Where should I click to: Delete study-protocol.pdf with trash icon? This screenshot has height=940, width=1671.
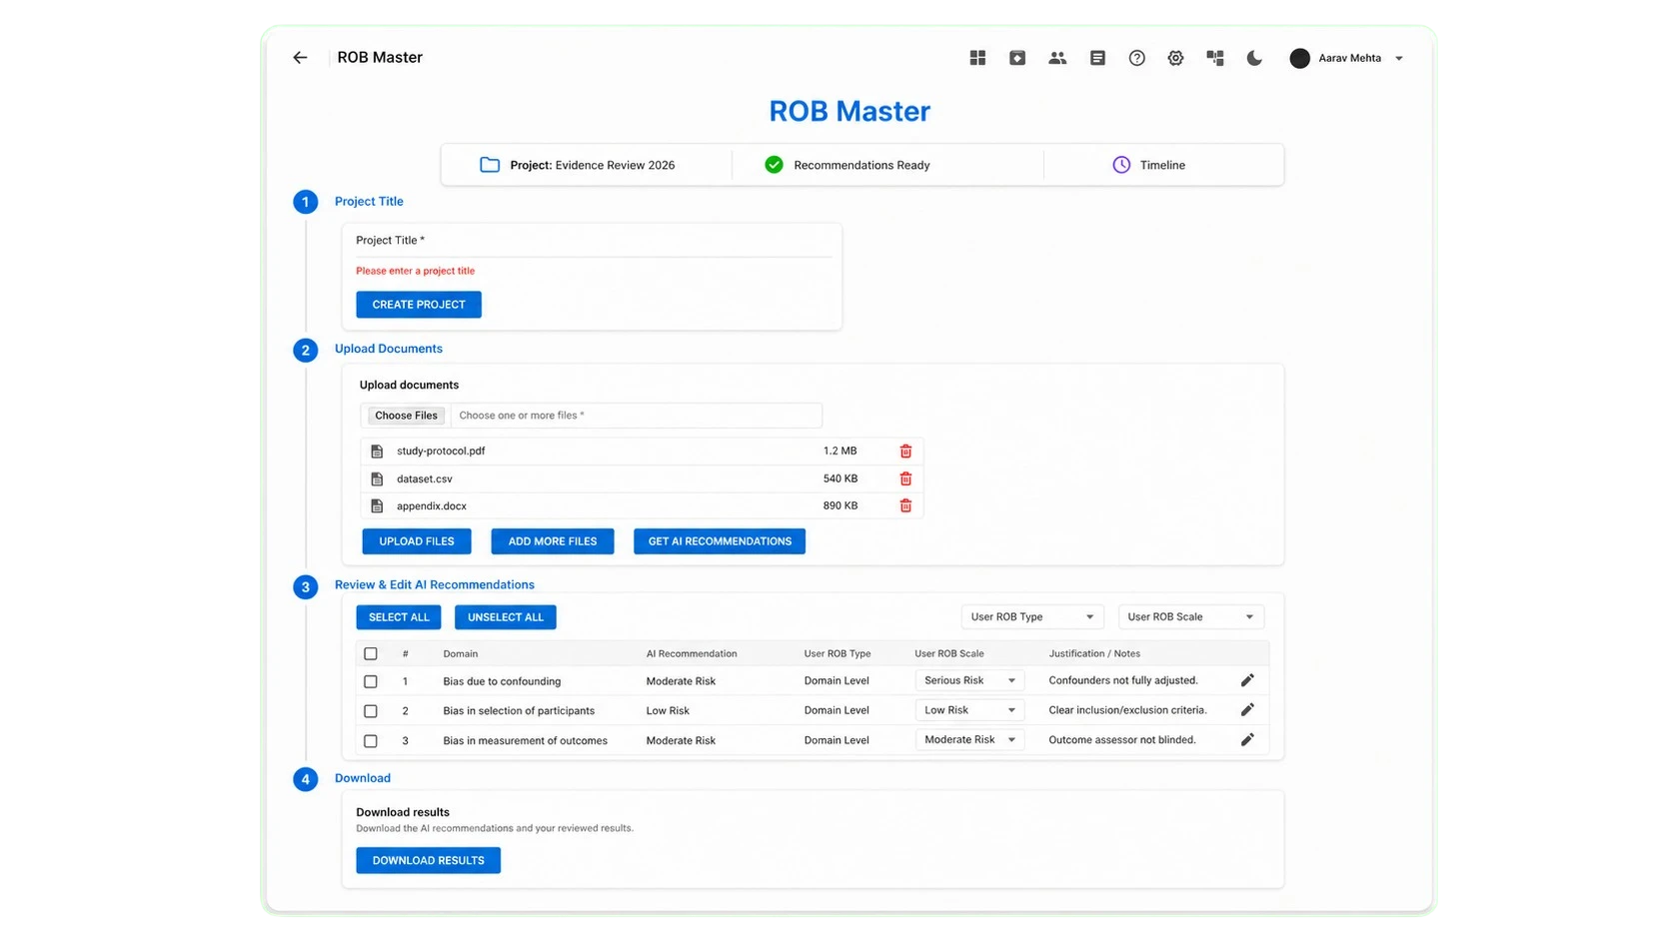(905, 452)
